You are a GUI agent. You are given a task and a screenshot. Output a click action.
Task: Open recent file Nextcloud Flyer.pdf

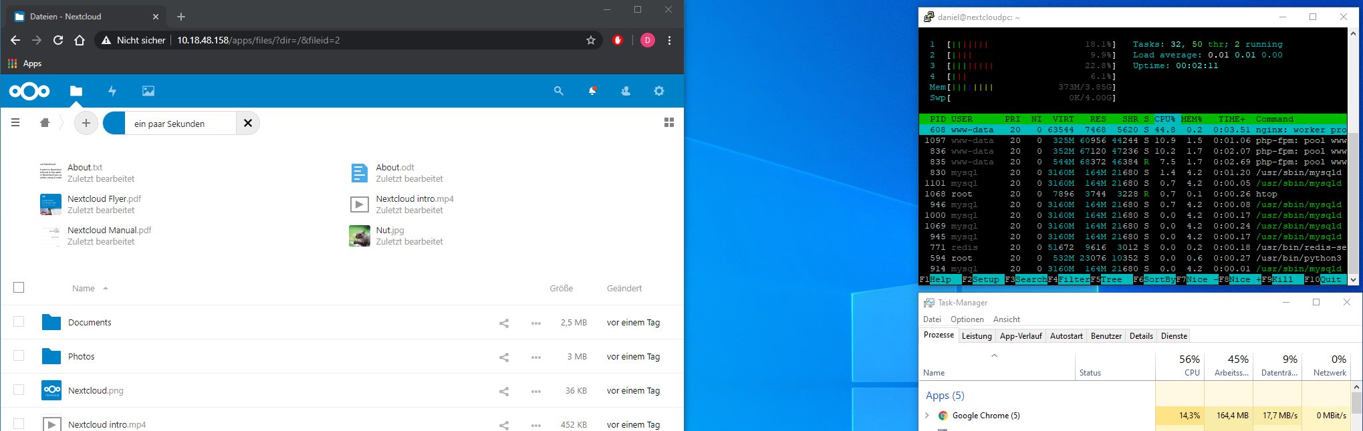tap(104, 199)
